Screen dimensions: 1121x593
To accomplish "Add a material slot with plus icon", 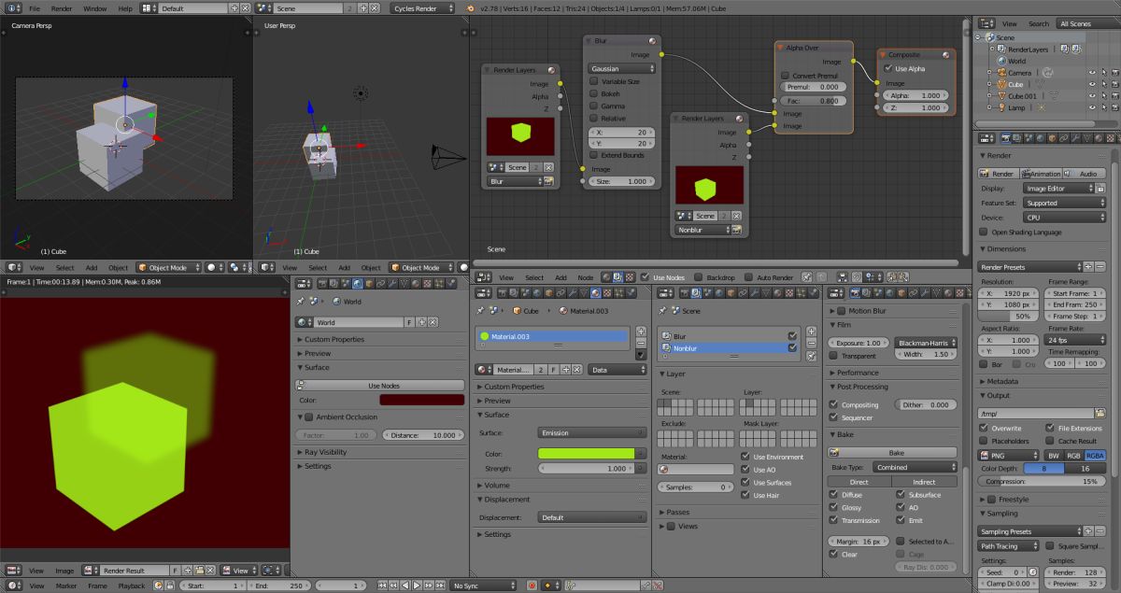I will [640, 331].
